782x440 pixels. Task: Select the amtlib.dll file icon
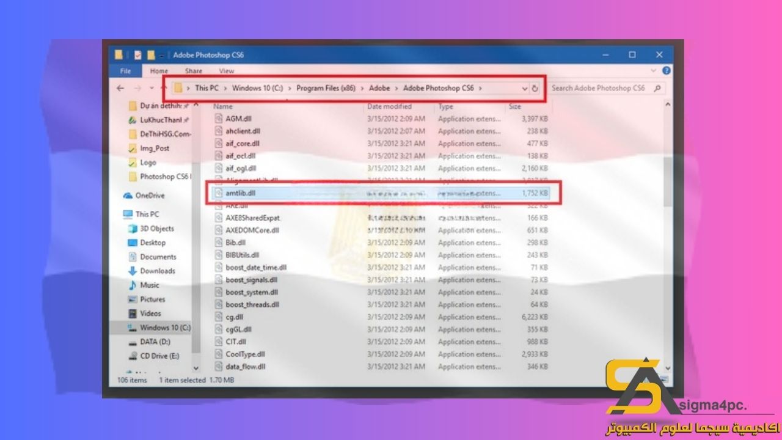point(220,193)
